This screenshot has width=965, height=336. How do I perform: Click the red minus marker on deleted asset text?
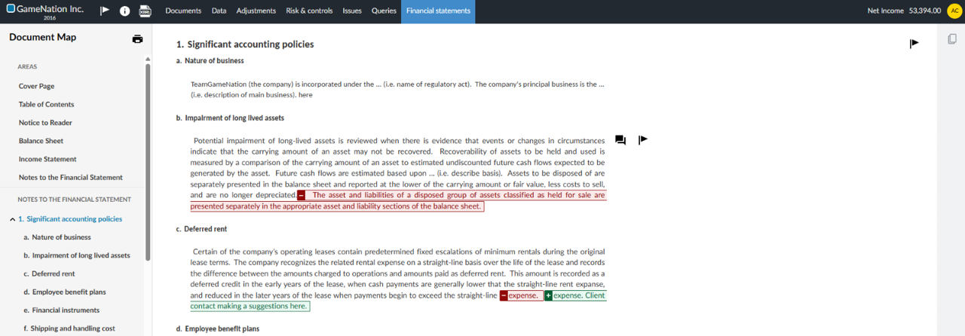[301, 196]
